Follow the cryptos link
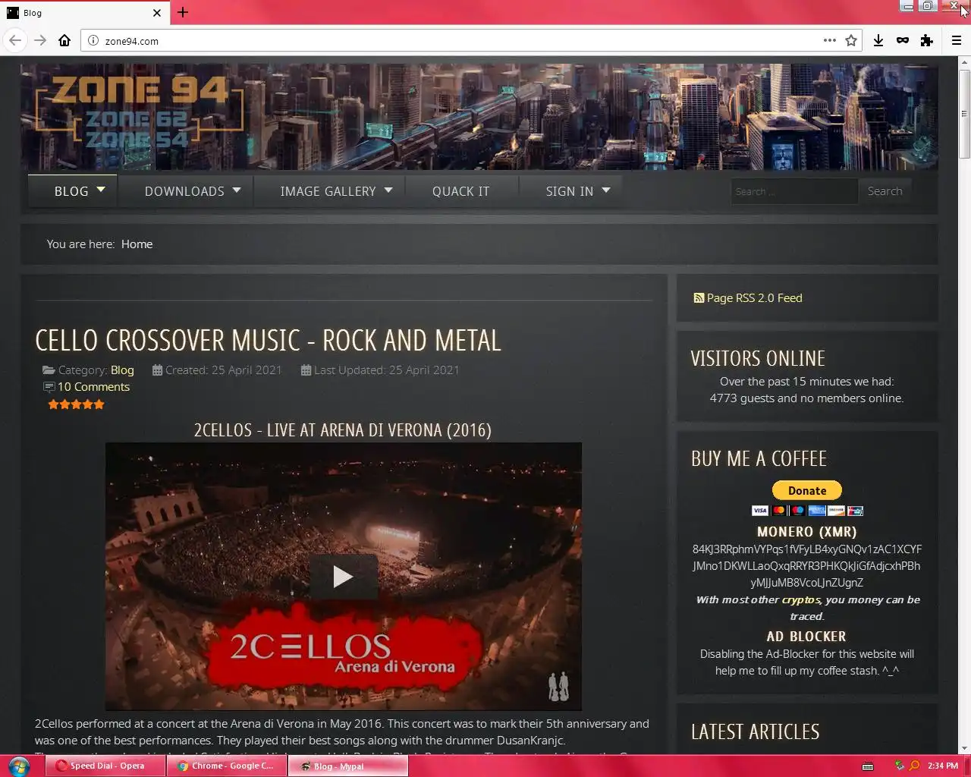The height and width of the screenshot is (777, 971). 801,599
